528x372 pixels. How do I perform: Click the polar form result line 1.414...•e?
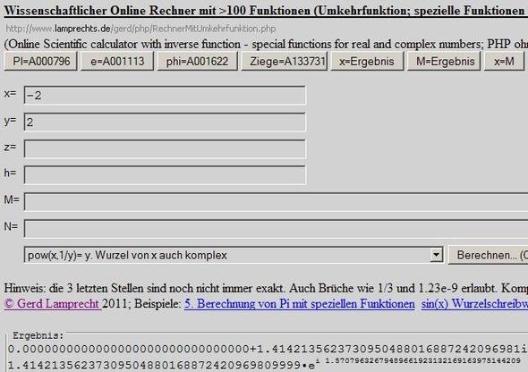point(264,365)
